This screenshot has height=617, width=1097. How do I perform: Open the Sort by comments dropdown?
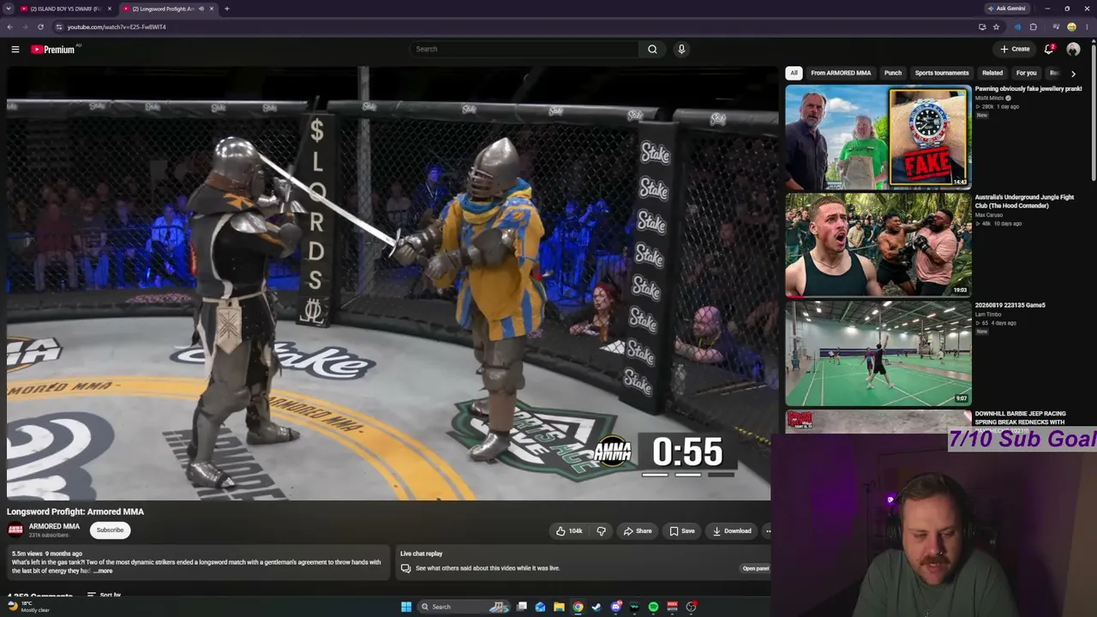(103, 595)
